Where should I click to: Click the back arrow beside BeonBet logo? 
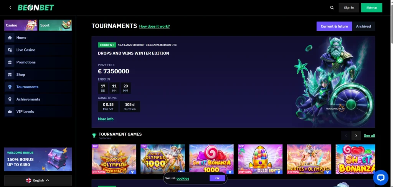pos(10,8)
